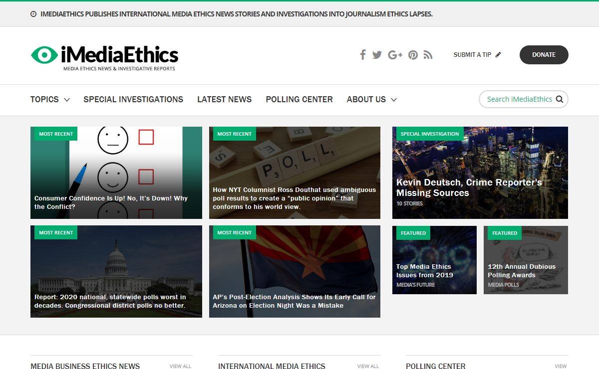
Task: Open the Polling Center section heading
Action: coord(436,366)
